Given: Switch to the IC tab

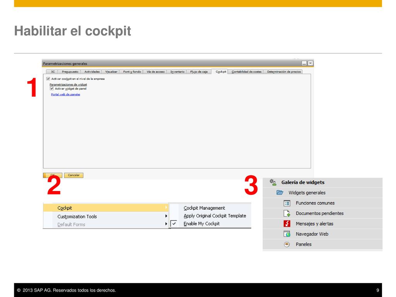Looking at the screenshot, I should click(53, 72).
